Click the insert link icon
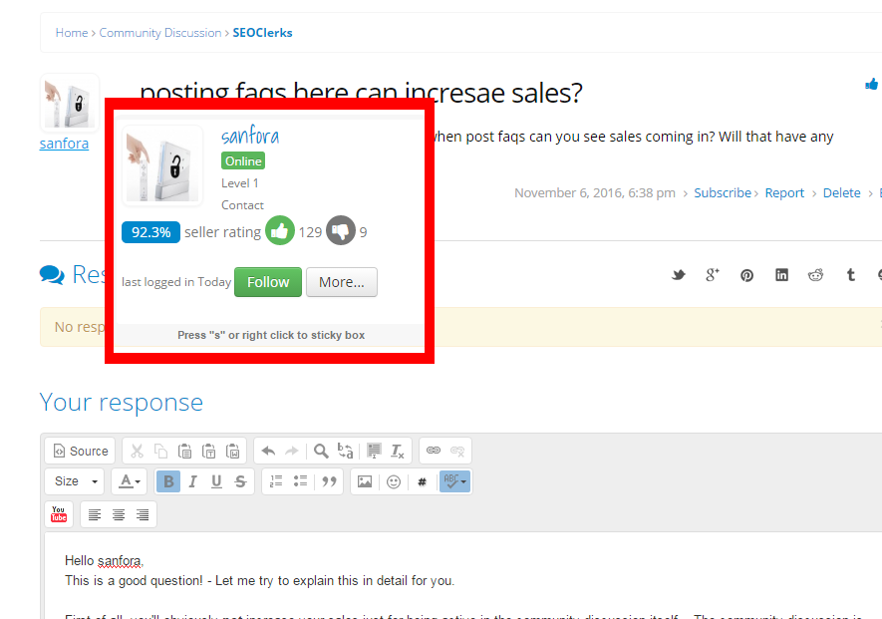Viewport: 882px width, 619px height. coord(433,451)
